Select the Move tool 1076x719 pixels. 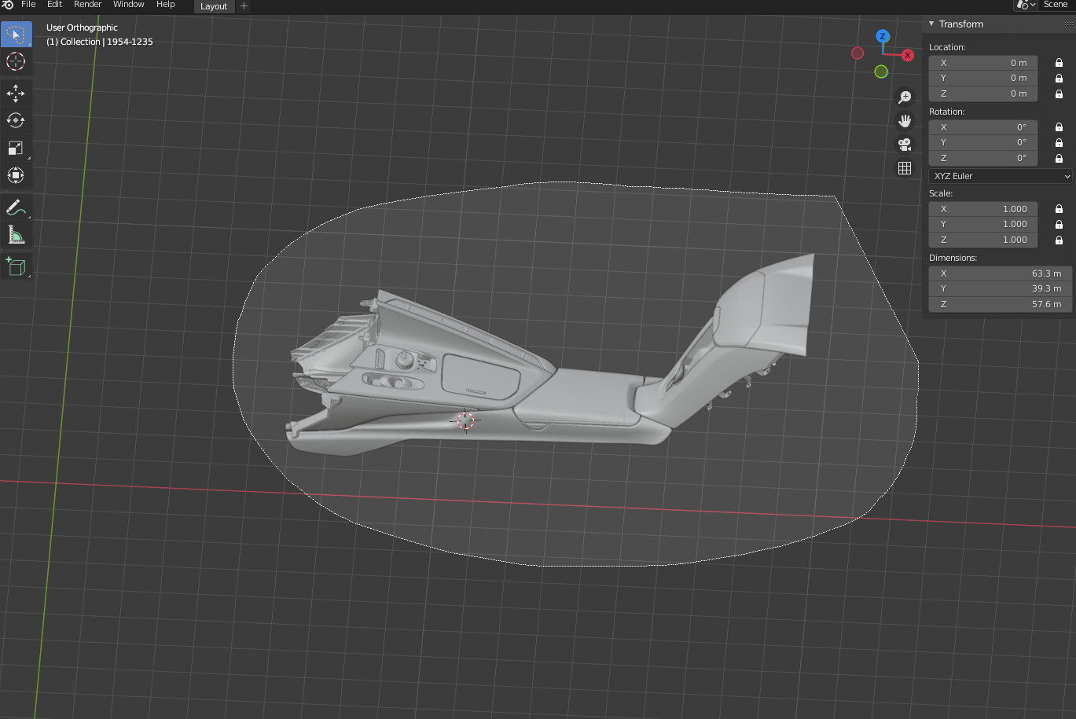pos(16,93)
